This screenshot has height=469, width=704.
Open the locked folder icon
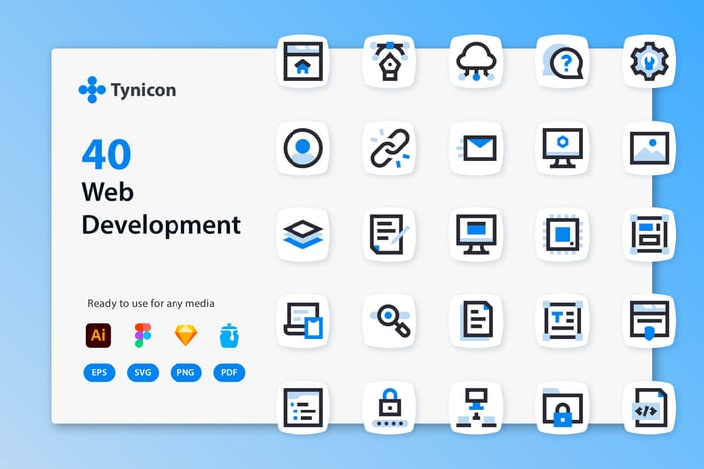562,408
